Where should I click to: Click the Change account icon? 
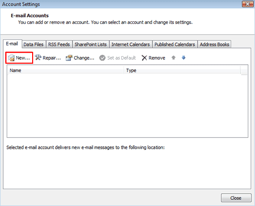click(69, 58)
